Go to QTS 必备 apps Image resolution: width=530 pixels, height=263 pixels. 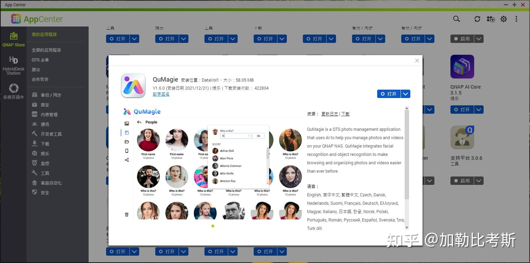click(x=40, y=60)
